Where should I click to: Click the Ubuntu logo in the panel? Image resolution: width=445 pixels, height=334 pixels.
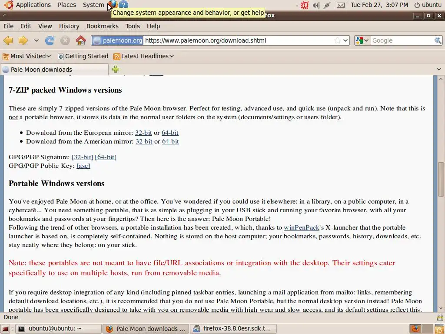pyautogui.click(x=9, y=4)
